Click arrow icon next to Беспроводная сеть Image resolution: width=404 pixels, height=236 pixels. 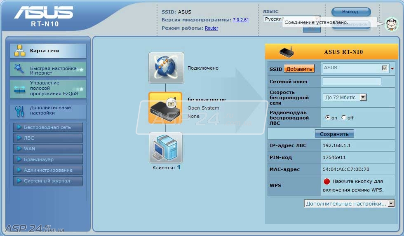pyautogui.click(x=19, y=127)
